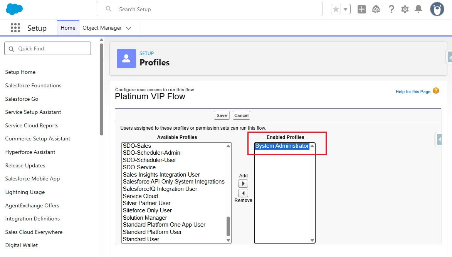Expand the favorites list dropdown arrow
The height and width of the screenshot is (257, 452).
345,9
